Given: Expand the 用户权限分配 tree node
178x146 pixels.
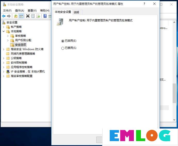Looking at the screenshot, I should (x=8, y=40).
